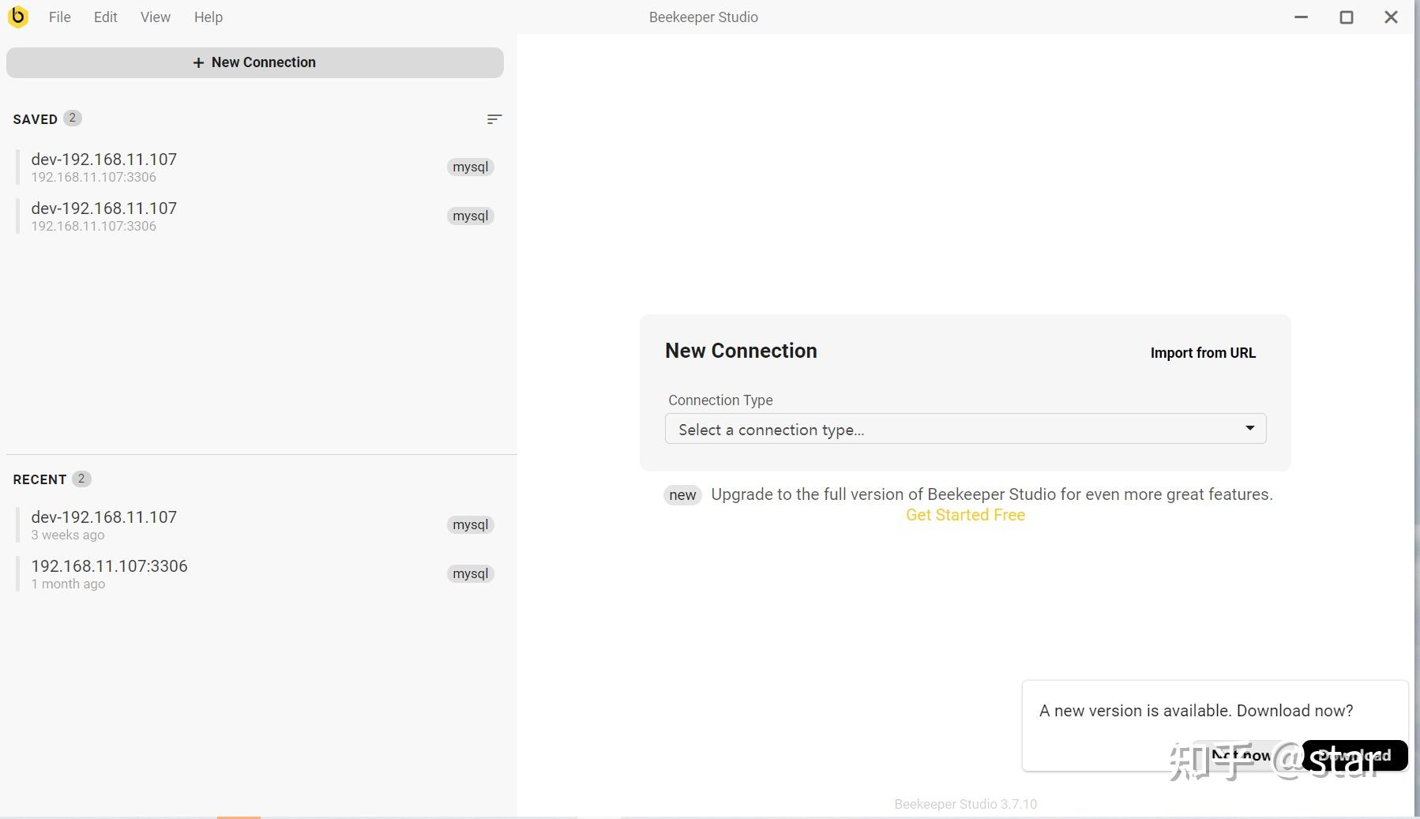Maximize the Beekeeper Studio window
Viewport: 1420px width, 819px height.
[x=1347, y=17]
